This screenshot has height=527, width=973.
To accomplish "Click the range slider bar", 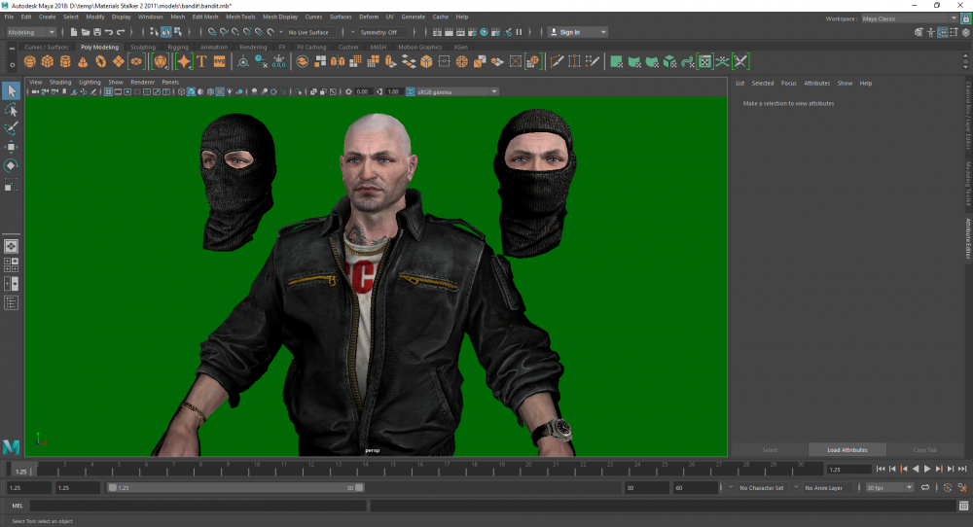I will (x=235, y=488).
